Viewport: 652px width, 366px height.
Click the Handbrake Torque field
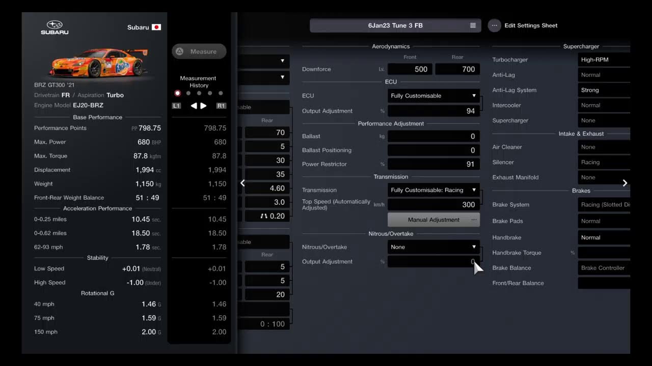tap(604, 253)
